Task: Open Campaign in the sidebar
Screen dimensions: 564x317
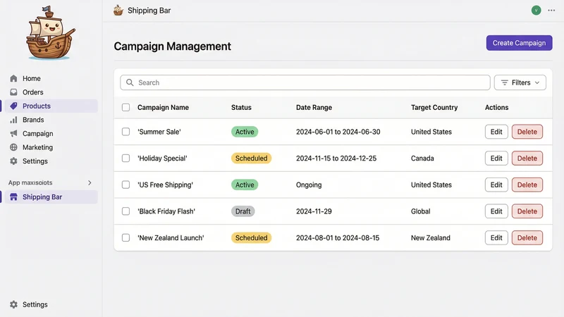Action: (x=51, y=134)
